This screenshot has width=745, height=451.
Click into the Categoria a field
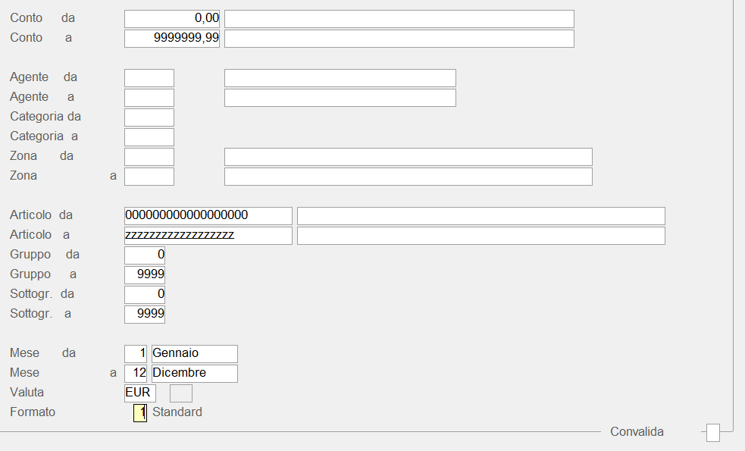[149, 136]
